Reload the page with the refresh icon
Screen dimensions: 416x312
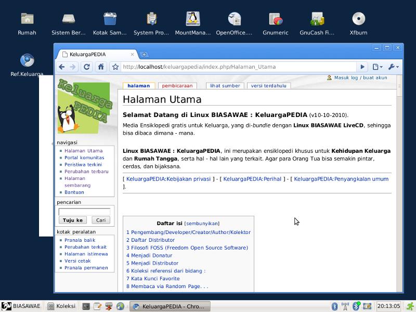tap(87, 67)
